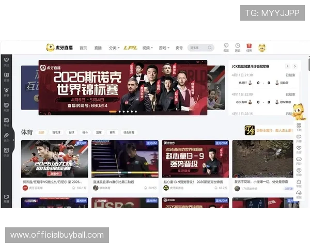Click the game ad icon beside orange text
The height and width of the screenshot is (248, 310).
(250, 130)
